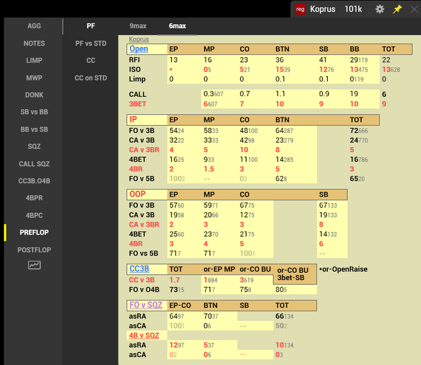
Task: Click IP 4BET BTN value 14285
Action: (x=284, y=160)
